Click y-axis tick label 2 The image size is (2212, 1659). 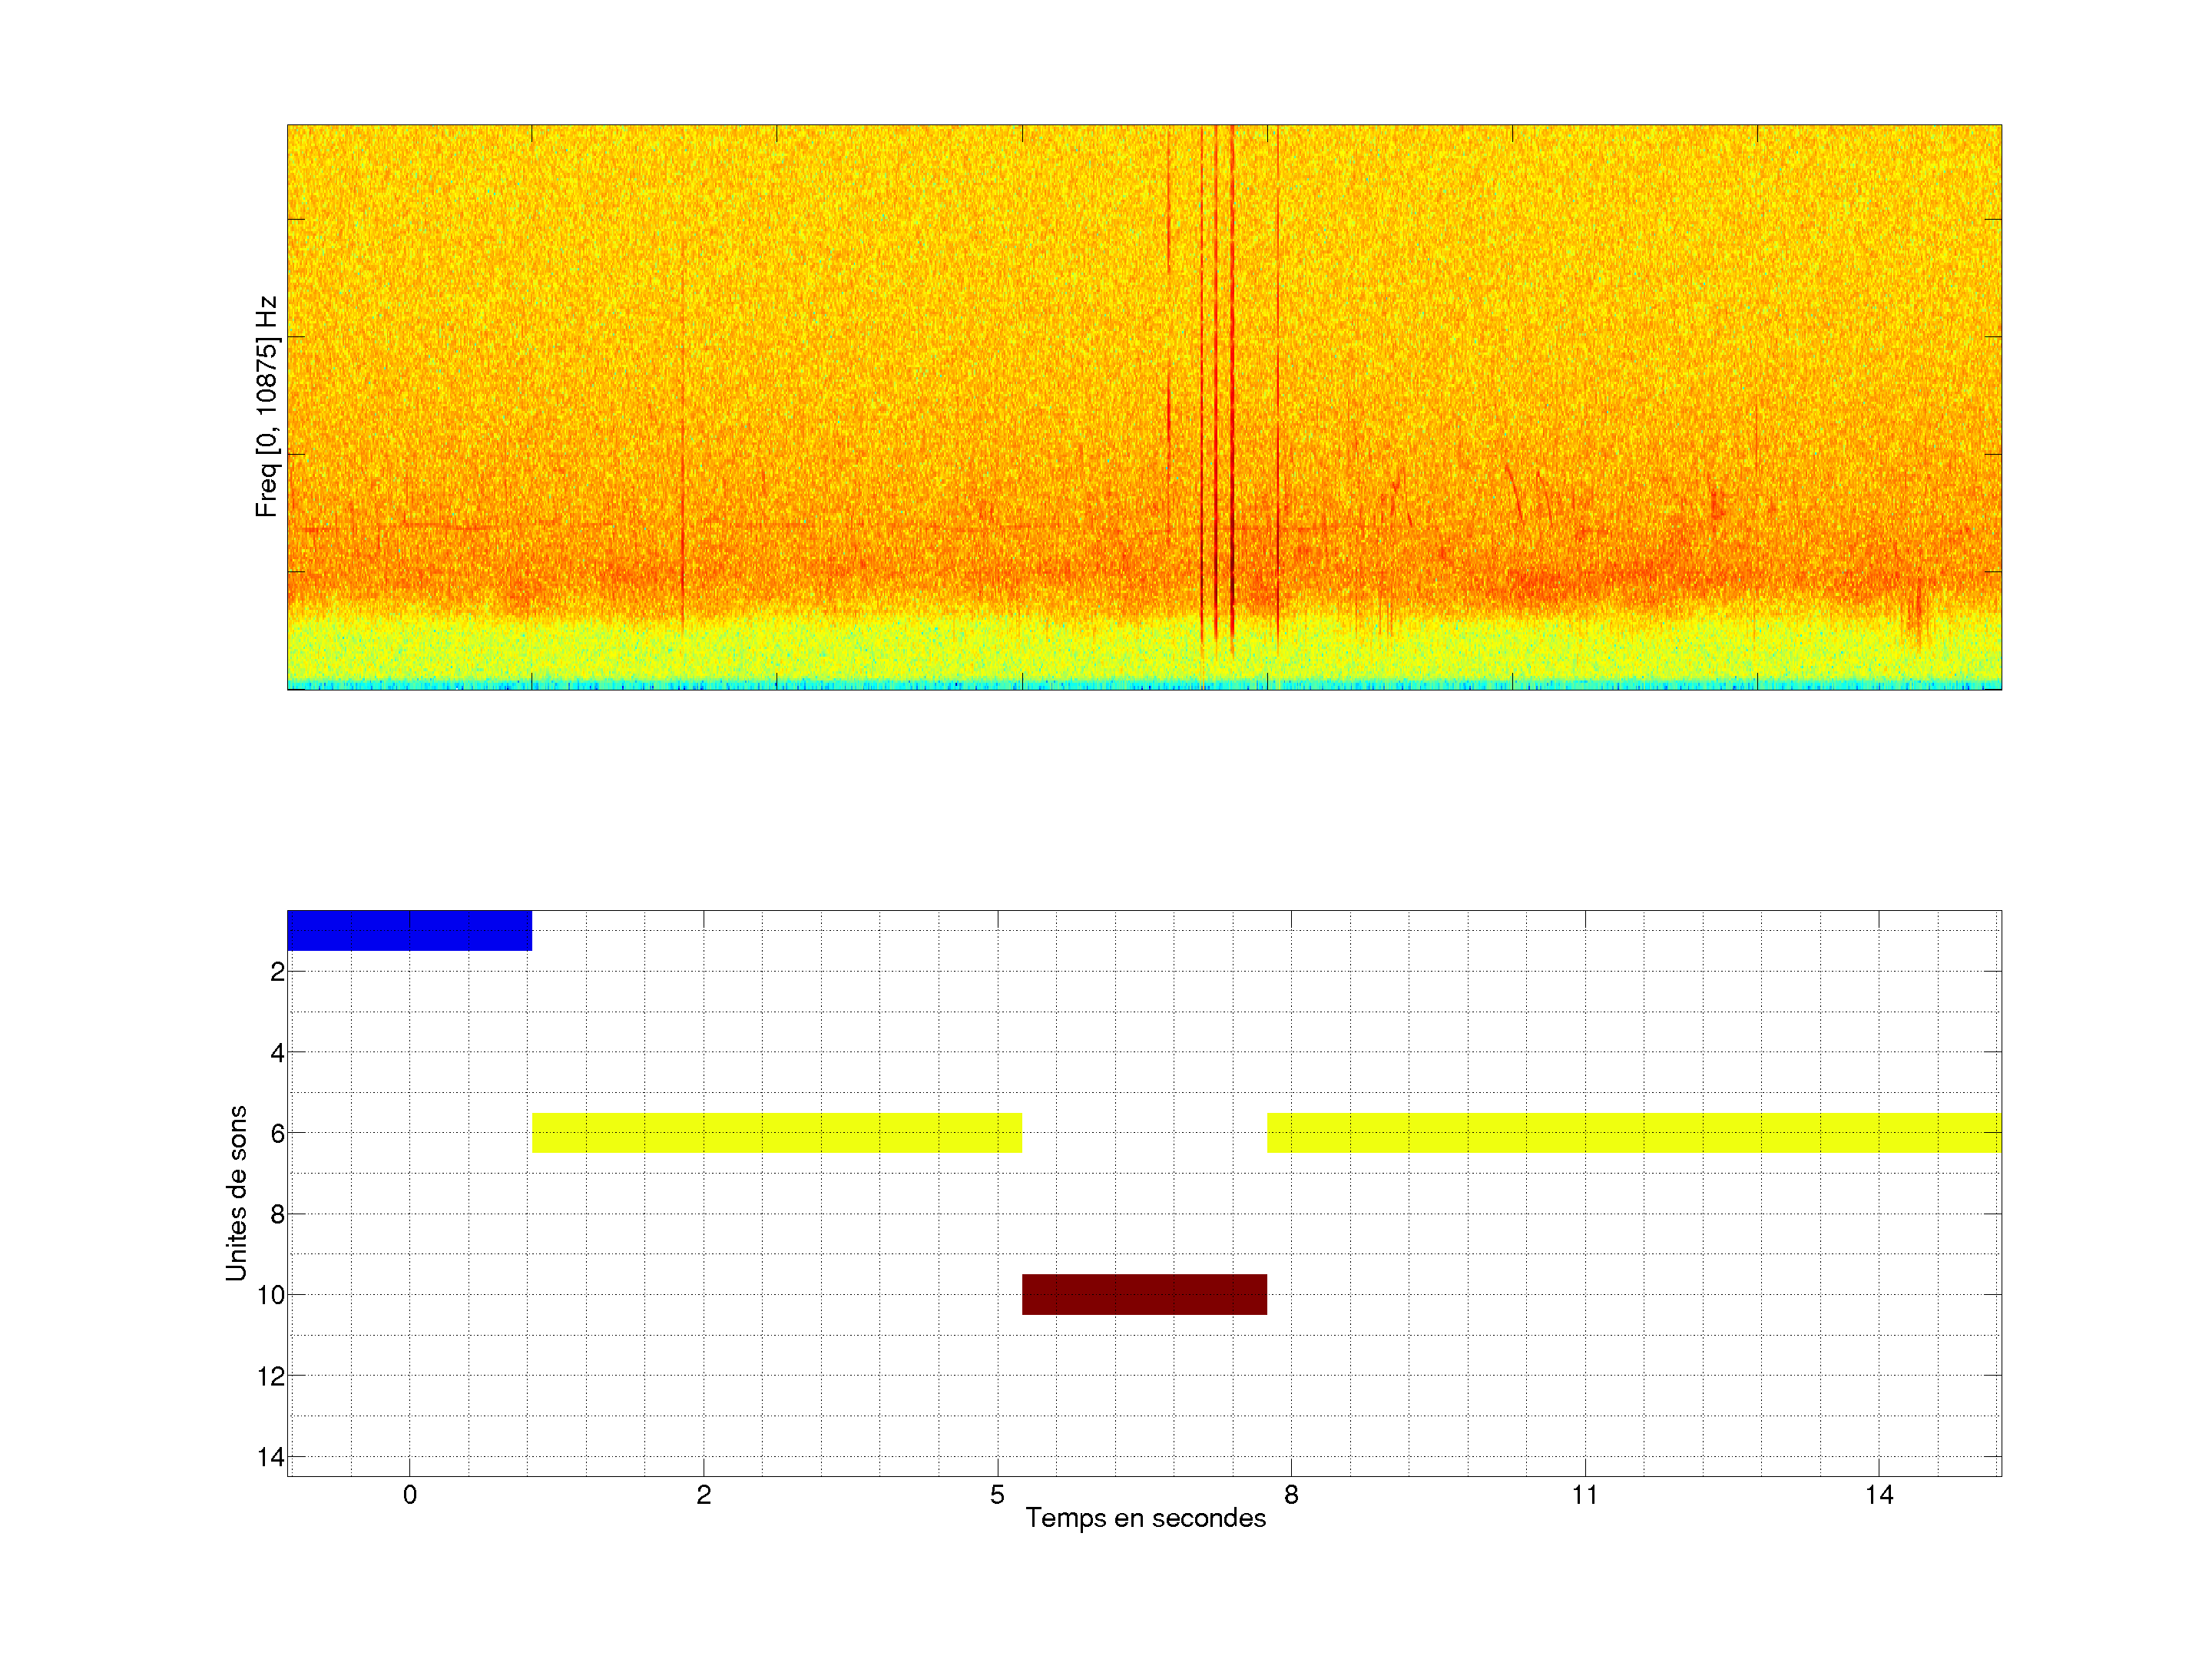277,971
